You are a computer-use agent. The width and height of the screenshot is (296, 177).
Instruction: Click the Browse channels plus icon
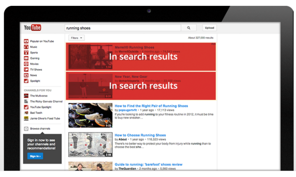tap(26, 129)
